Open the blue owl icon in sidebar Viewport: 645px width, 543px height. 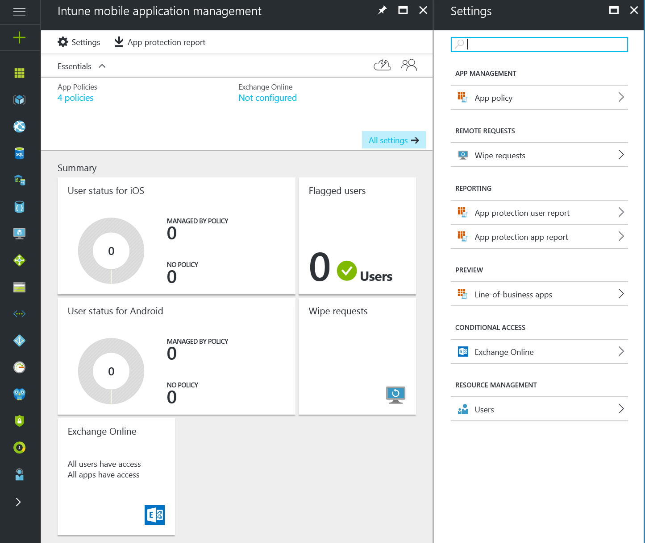20,394
